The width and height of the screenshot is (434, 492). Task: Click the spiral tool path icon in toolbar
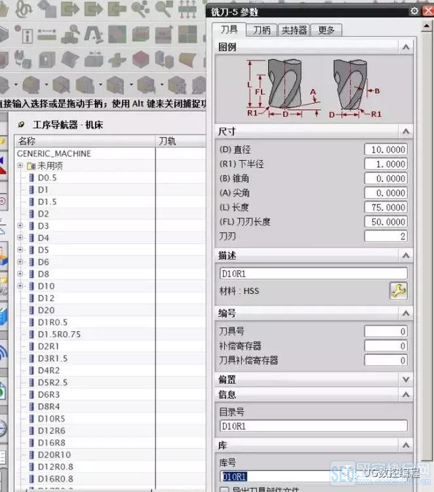[x=24, y=9]
